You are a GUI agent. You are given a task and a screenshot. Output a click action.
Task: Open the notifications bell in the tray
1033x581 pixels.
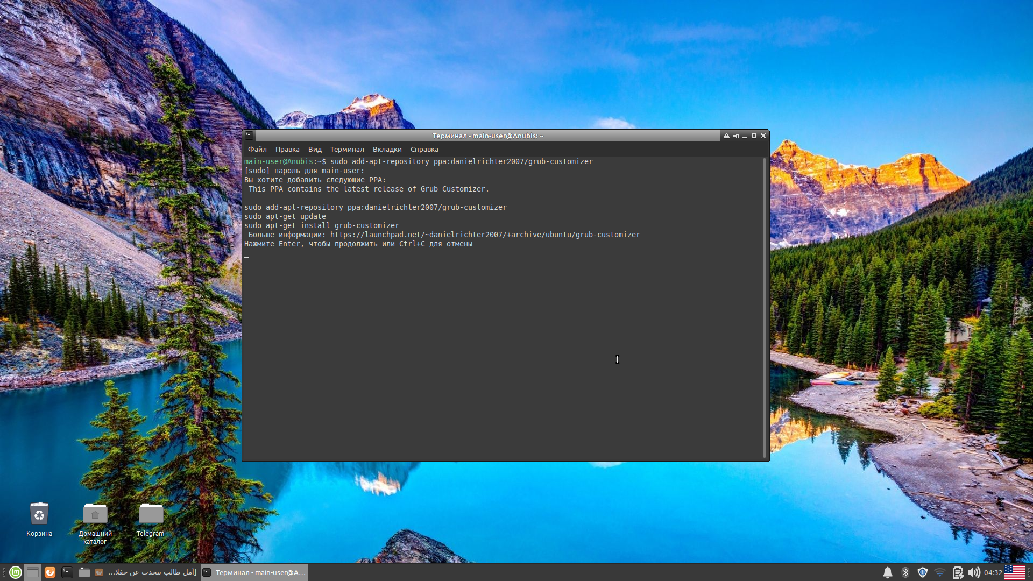pyautogui.click(x=888, y=572)
